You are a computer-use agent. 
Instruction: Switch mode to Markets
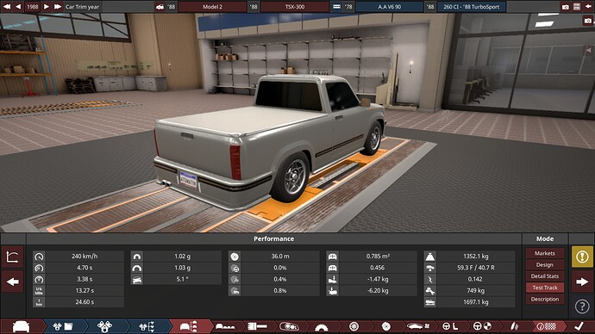544,253
